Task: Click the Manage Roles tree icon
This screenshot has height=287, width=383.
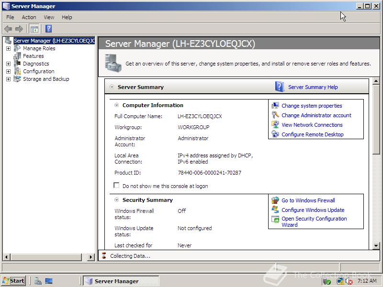Action: (17, 48)
